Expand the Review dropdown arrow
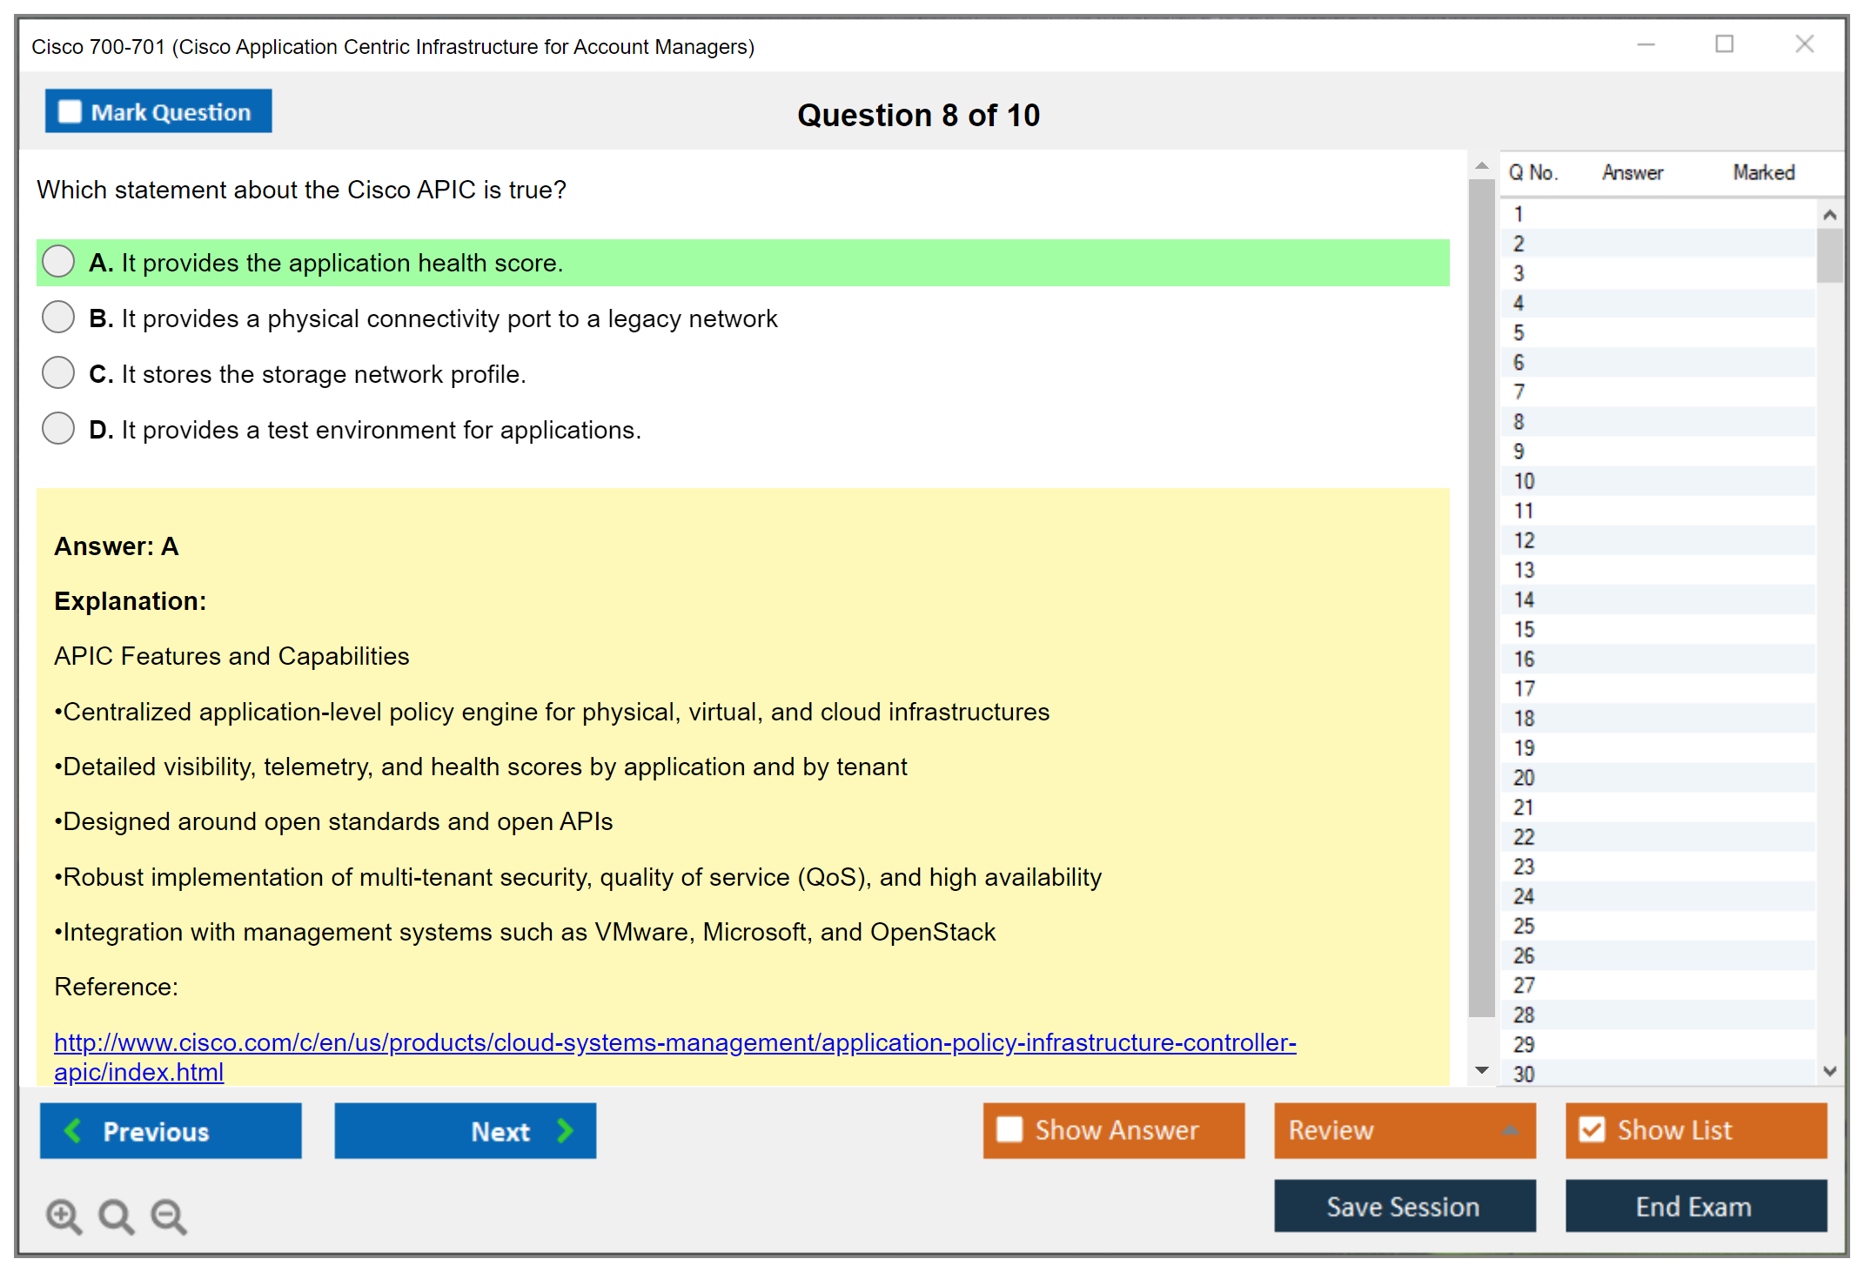1871x1279 pixels. [x=1510, y=1130]
